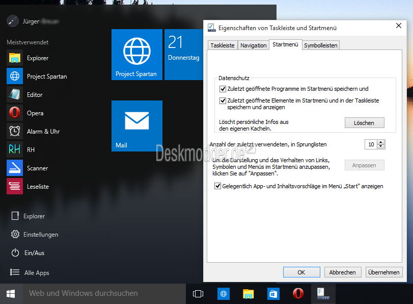Click the Windows Start button

[11, 294]
